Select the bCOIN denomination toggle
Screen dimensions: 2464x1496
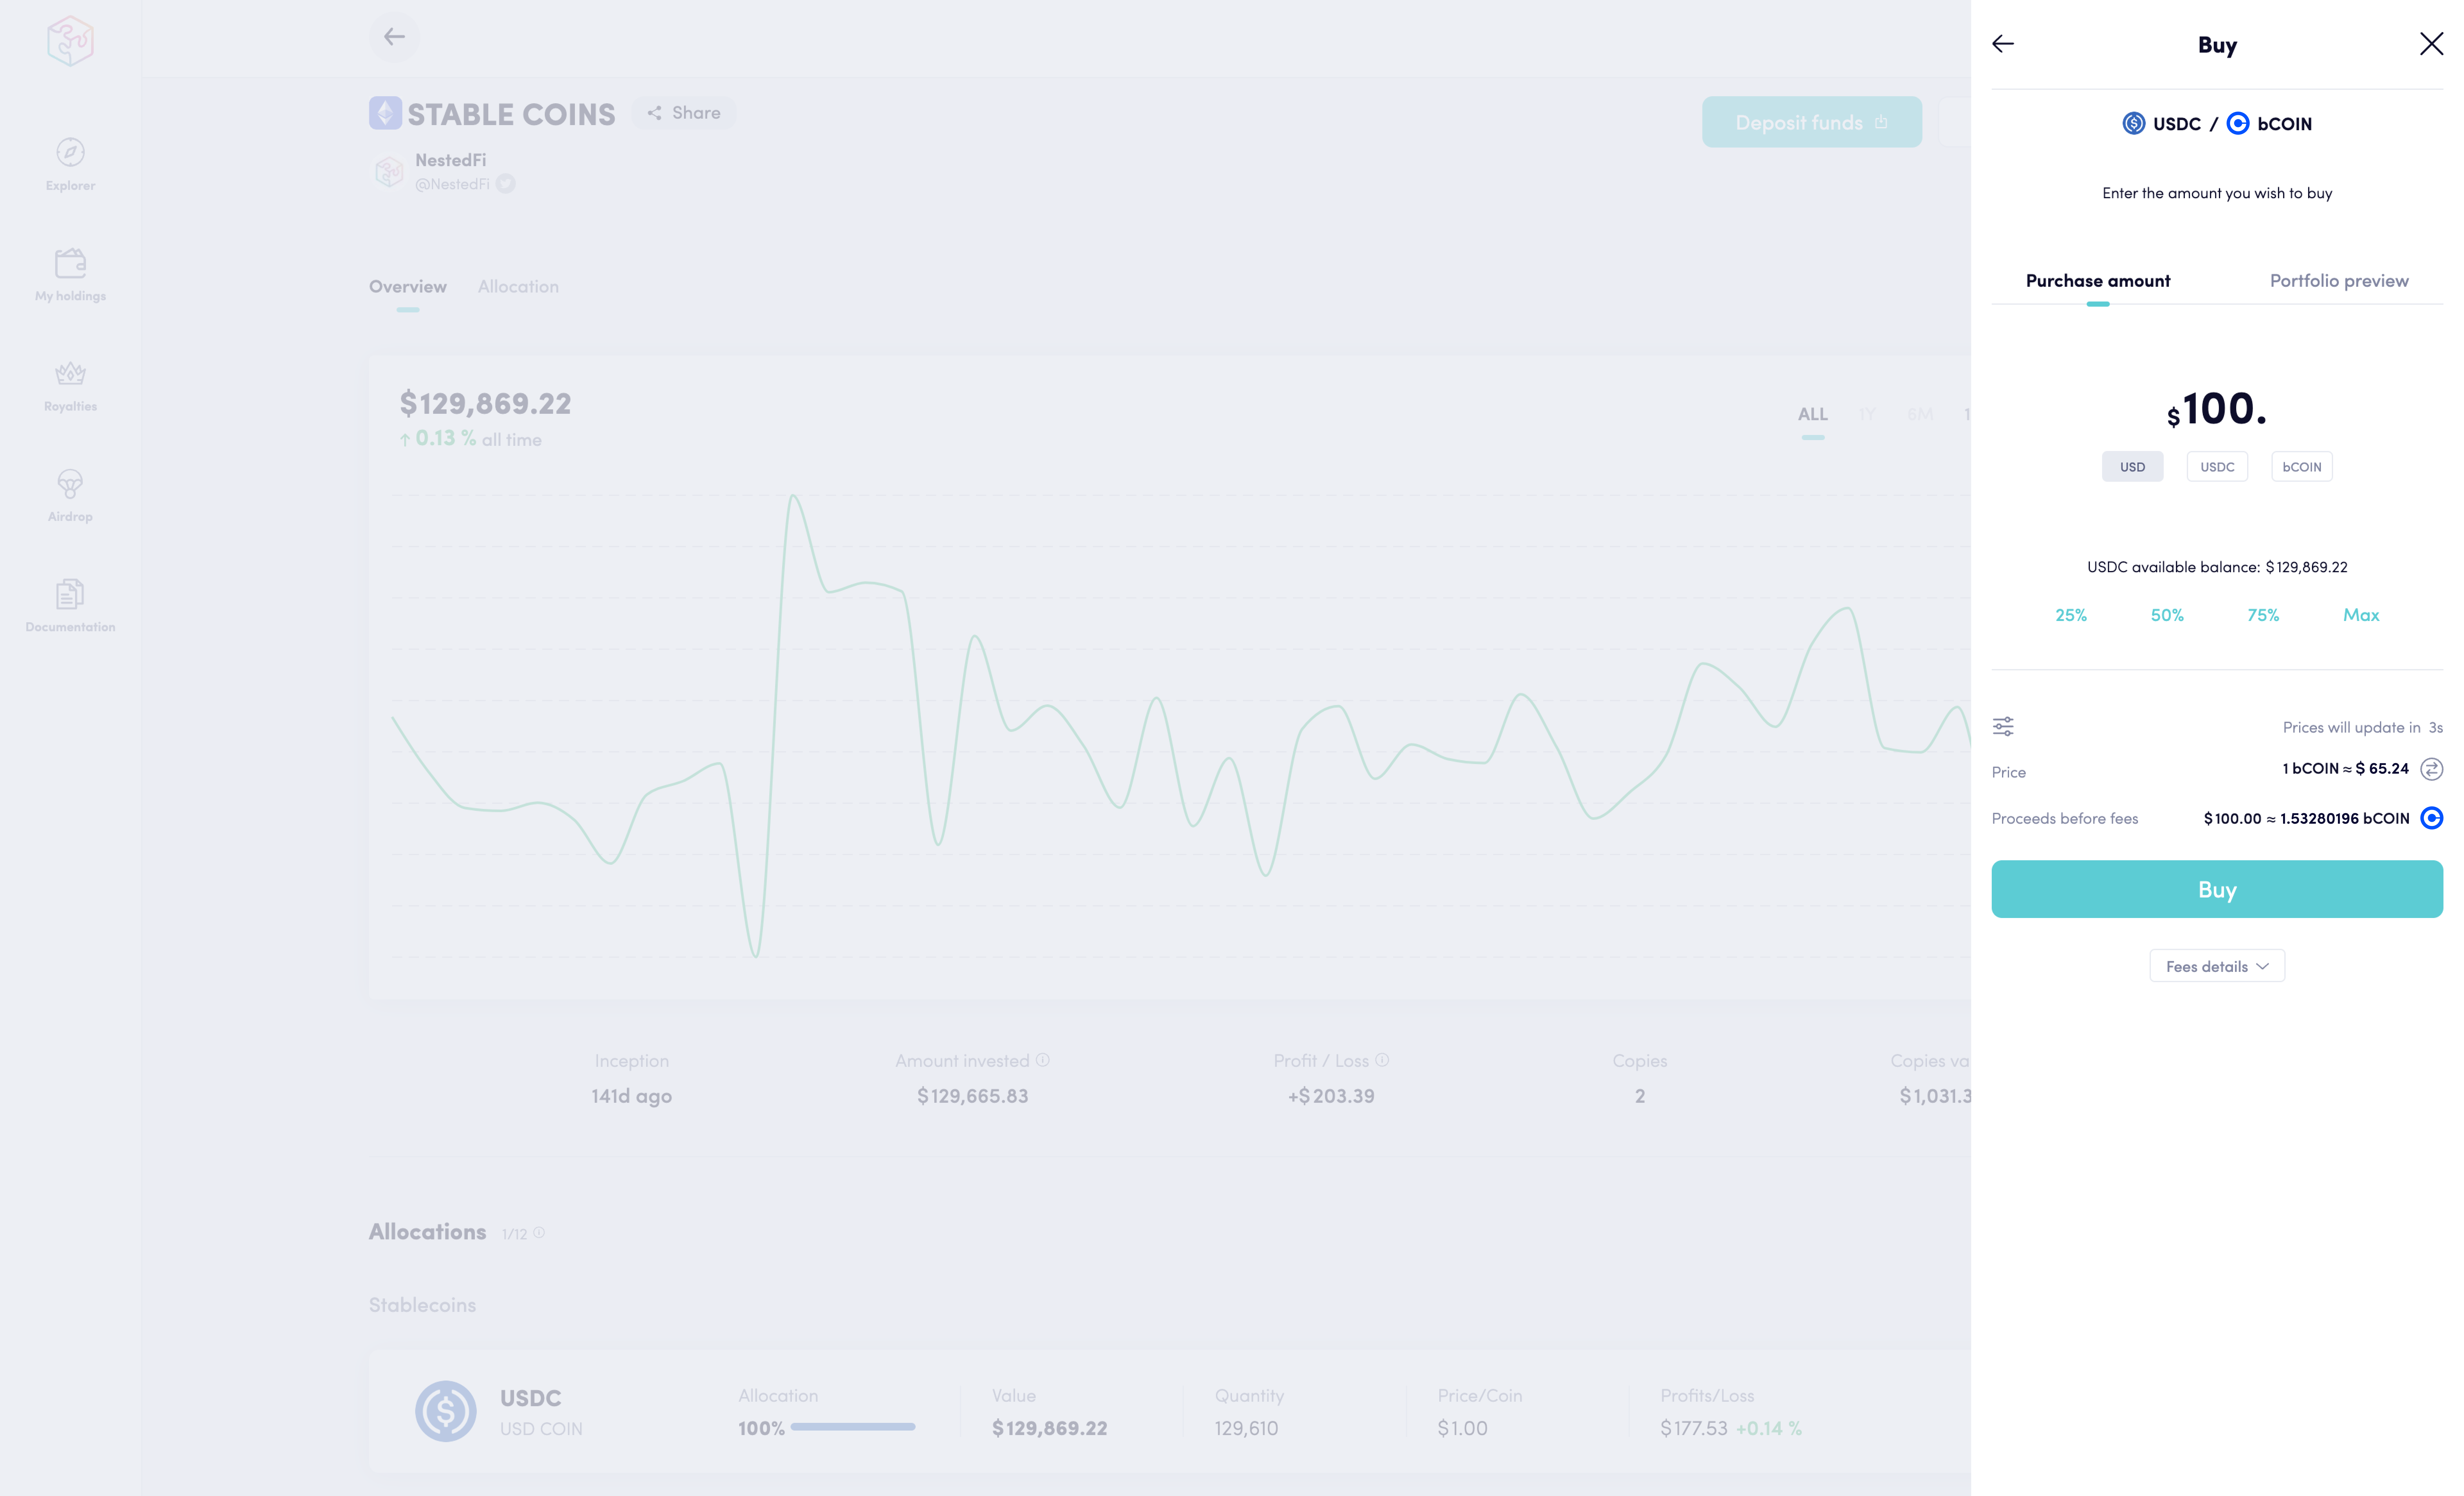2302,467
